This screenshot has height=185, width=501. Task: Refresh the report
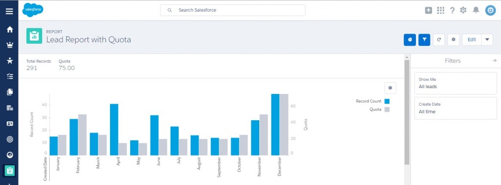click(x=439, y=40)
